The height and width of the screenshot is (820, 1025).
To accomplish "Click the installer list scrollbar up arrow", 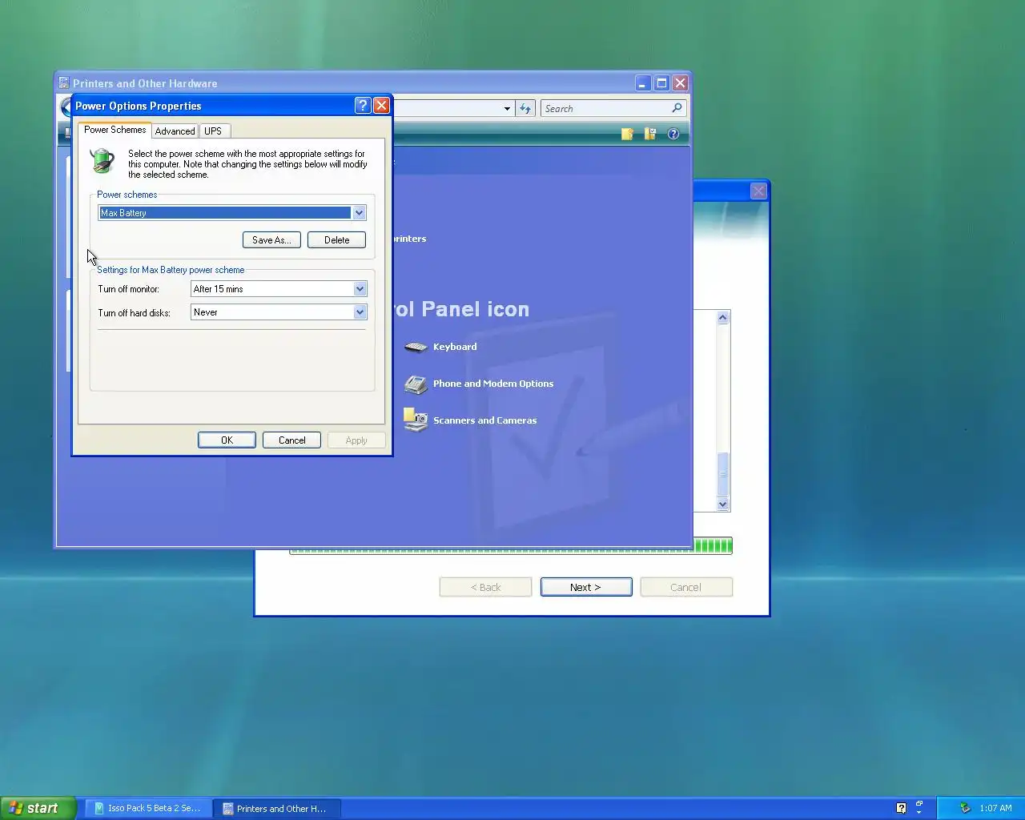I will pos(722,318).
